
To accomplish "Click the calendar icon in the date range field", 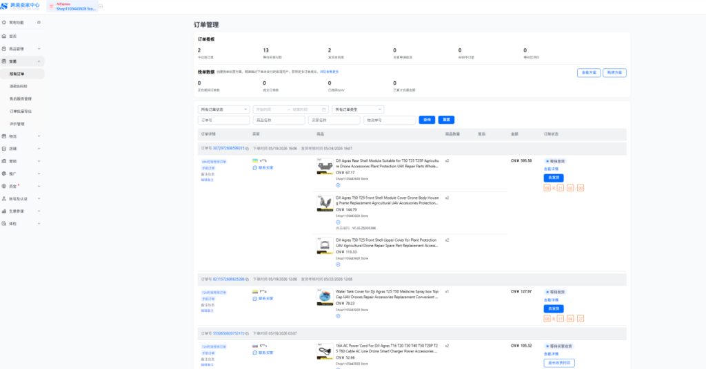I will pos(324,109).
